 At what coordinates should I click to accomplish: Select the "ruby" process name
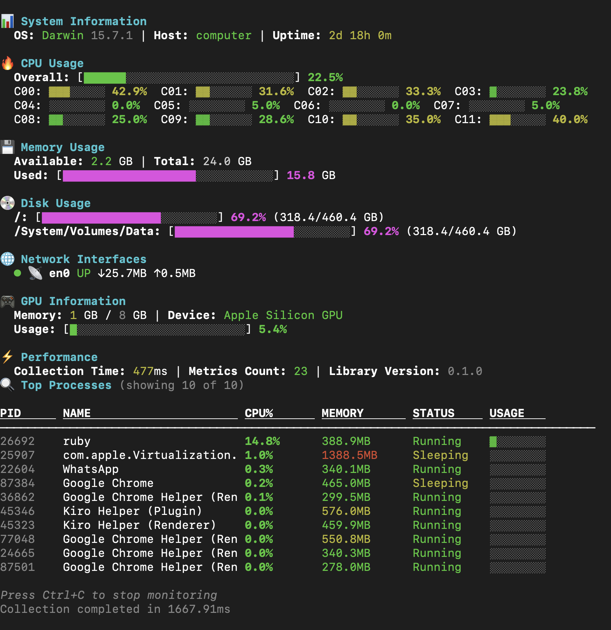pyautogui.click(x=77, y=442)
